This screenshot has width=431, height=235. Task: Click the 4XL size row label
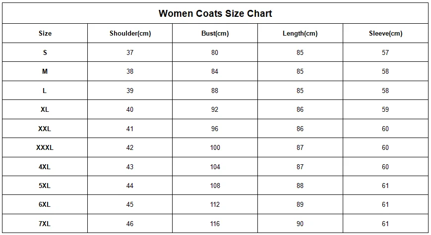pyautogui.click(x=45, y=167)
